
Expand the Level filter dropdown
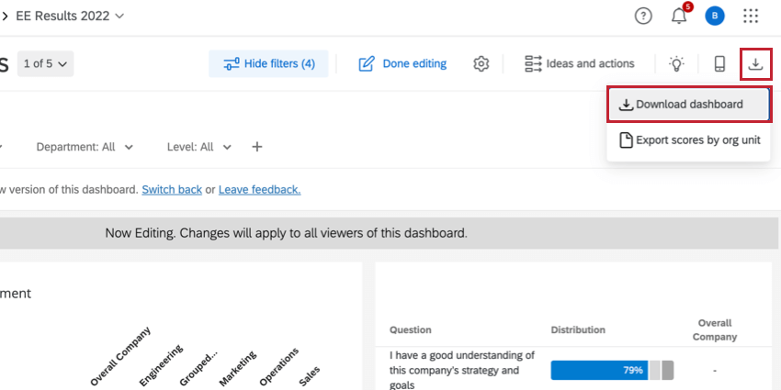click(198, 147)
